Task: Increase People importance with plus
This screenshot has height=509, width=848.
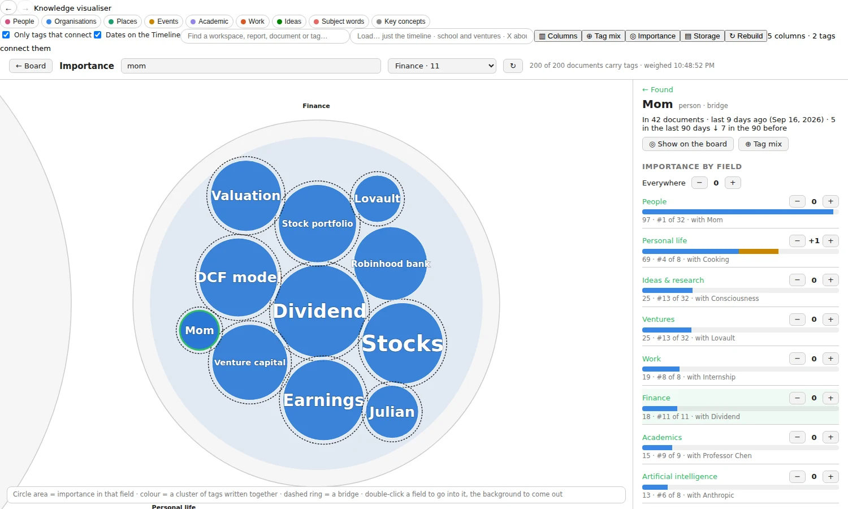Action: coord(830,201)
